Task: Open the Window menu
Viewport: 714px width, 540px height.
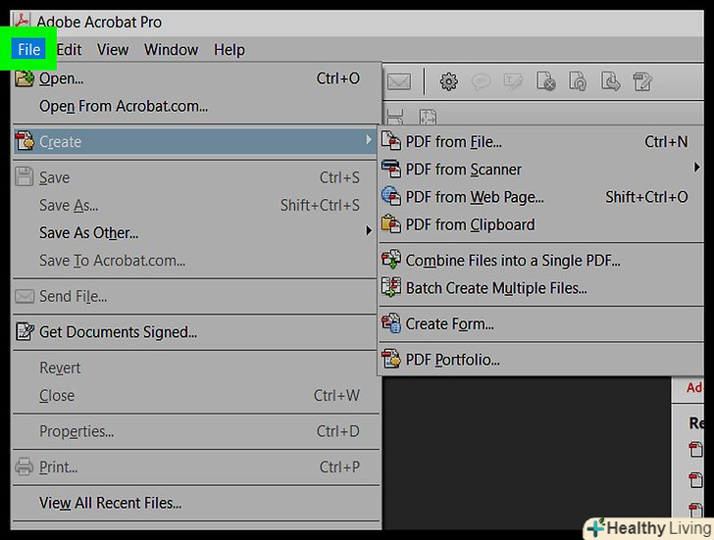Action: (x=172, y=49)
